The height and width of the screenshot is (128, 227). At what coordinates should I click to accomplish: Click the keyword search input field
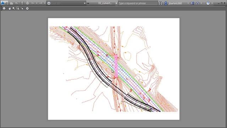pos(138,3)
